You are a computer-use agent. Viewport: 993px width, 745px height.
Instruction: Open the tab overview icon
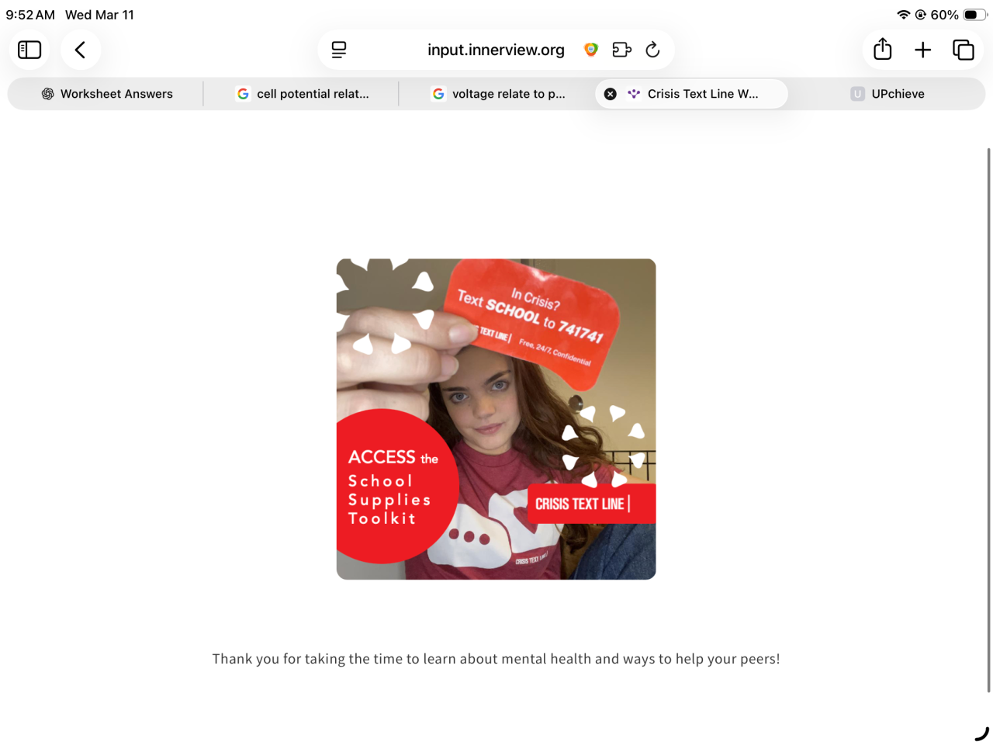point(964,50)
